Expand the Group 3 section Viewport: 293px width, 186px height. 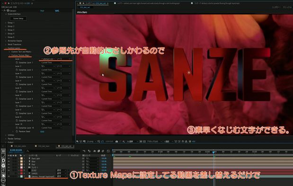[x=6, y=30]
